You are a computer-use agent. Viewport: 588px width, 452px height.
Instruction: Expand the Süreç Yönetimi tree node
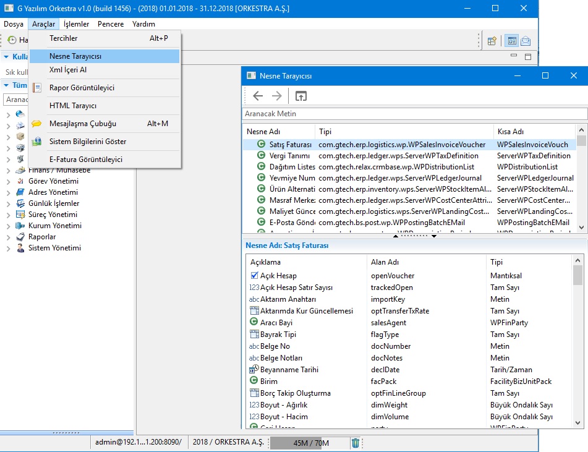point(9,215)
